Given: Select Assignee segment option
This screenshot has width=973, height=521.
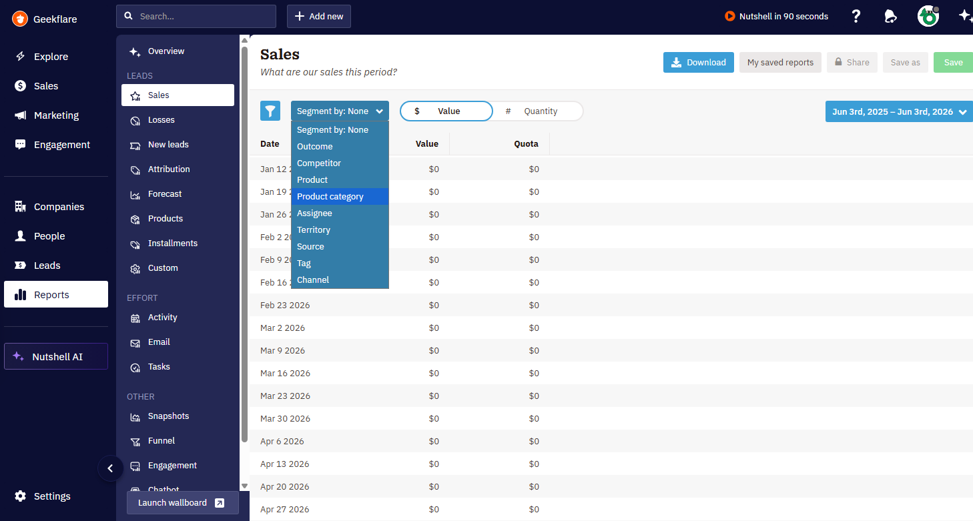Looking at the screenshot, I should (340, 213).
